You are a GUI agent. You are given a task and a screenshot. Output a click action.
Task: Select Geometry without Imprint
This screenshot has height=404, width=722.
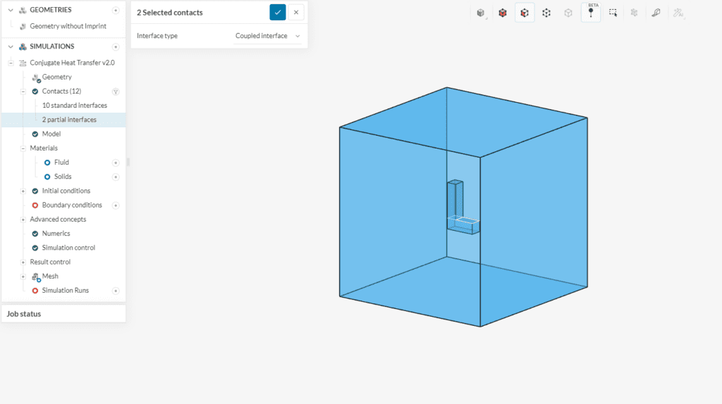[68, 26]
